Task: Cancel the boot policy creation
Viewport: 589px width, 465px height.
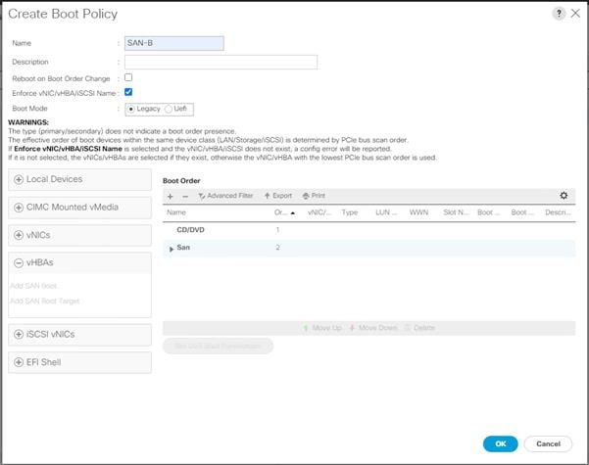Action: coord(548,443)
